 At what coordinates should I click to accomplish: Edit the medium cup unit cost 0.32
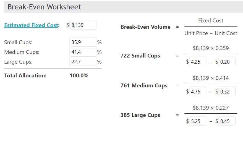[x=227, y=92]
